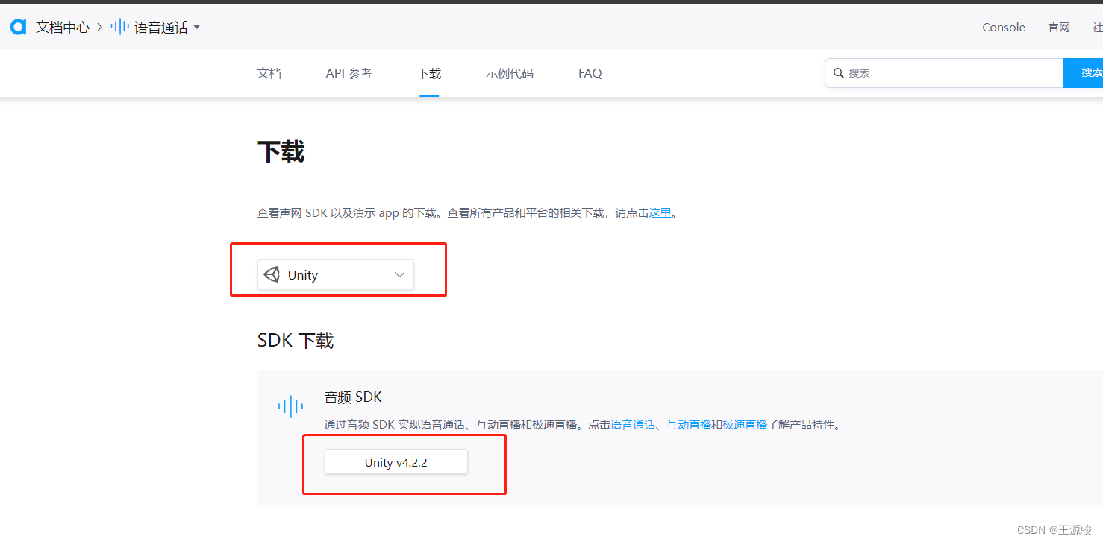Click the 语音通话 product title
Screen dimensions: 1103x542
click(161, 28)
